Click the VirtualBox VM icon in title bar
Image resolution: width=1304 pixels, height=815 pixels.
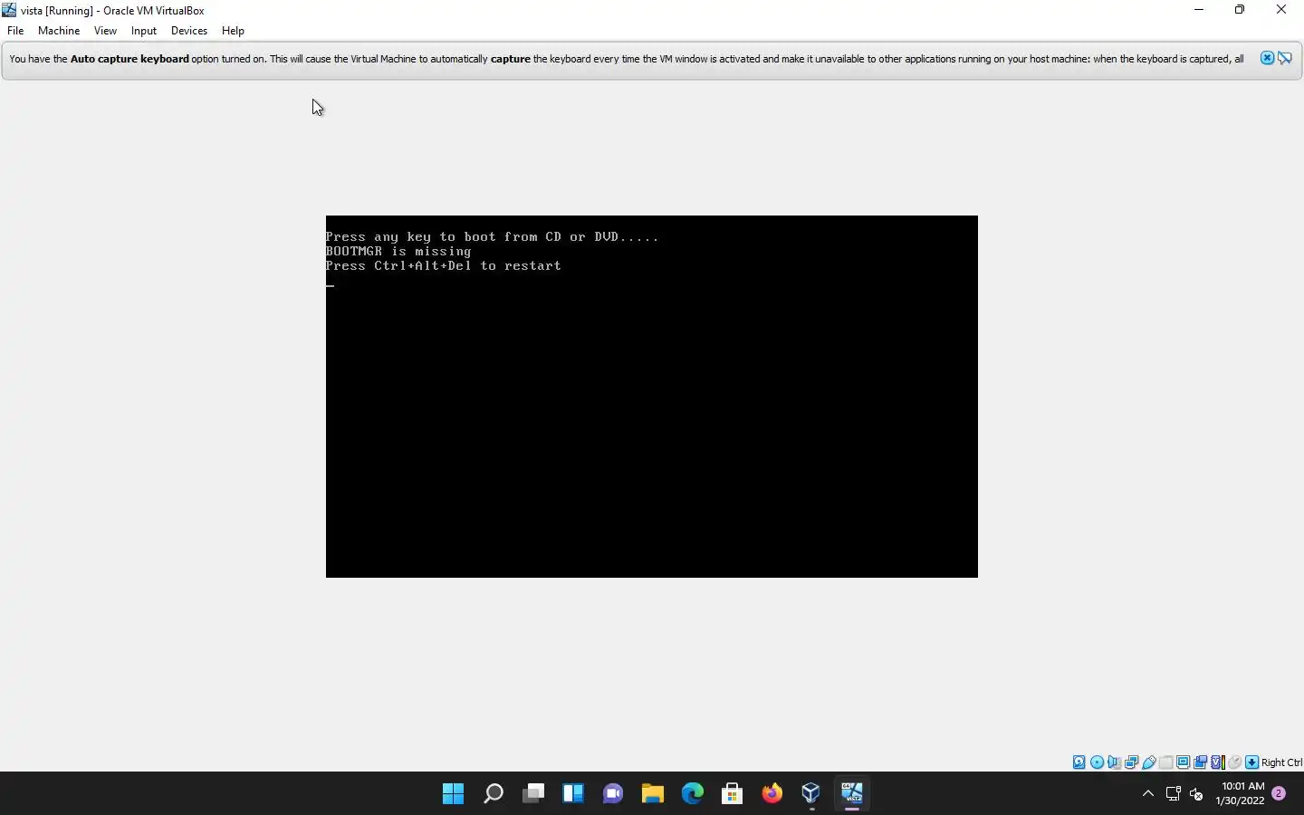[x=9, y=10]
